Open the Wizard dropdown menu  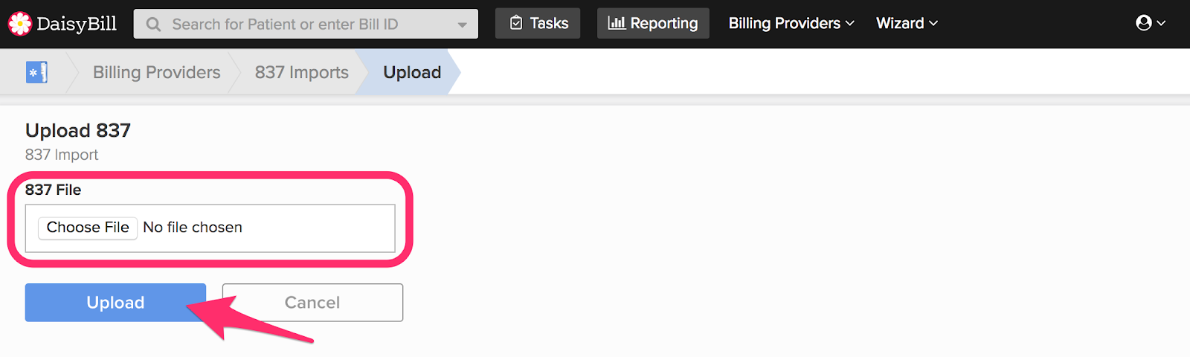click(907, 23)
